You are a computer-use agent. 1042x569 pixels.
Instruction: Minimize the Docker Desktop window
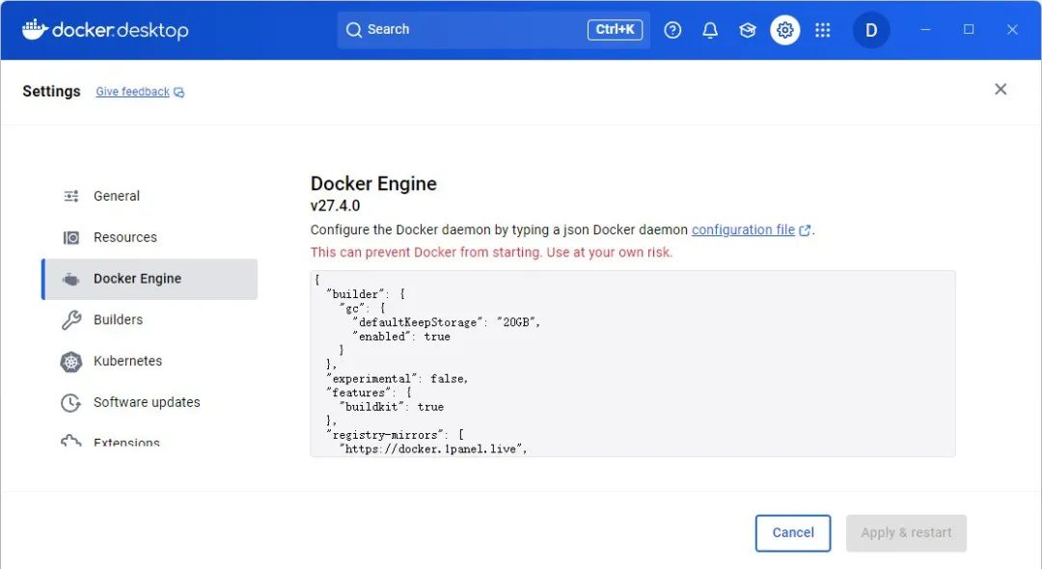tap(925, 30)
